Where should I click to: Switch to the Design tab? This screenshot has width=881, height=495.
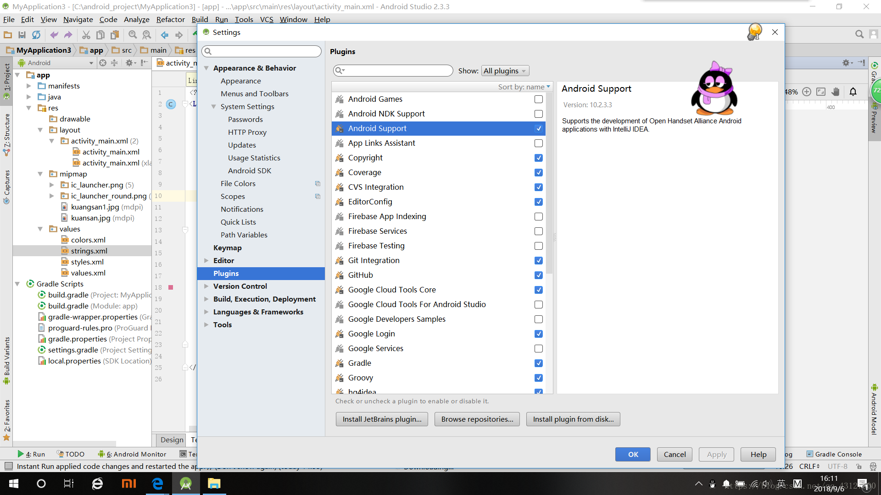coord(172,440)
